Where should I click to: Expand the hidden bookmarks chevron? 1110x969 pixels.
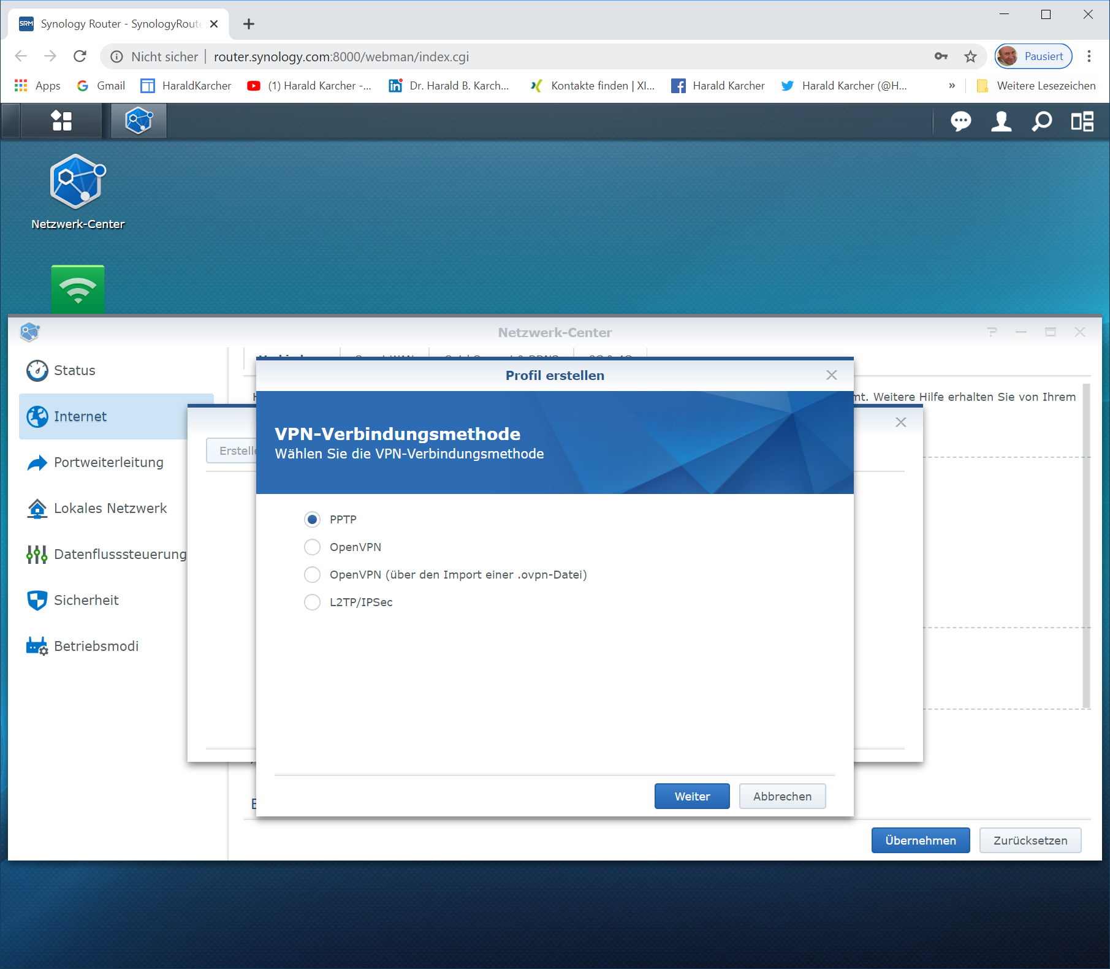(952, 86)
